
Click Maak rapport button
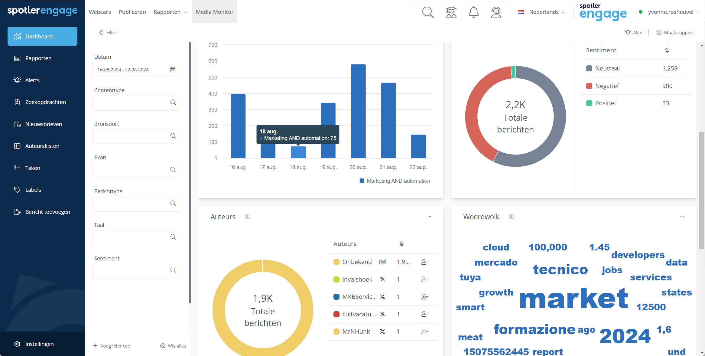(x=675, y=32)
